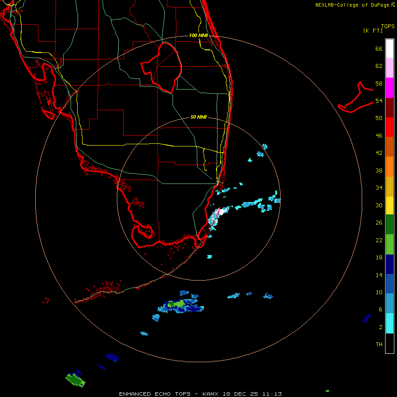Image resolution: width=397 pixels, height=397 pixels.
Task: Click the bright red legend swatch
Action: (390, 127)
